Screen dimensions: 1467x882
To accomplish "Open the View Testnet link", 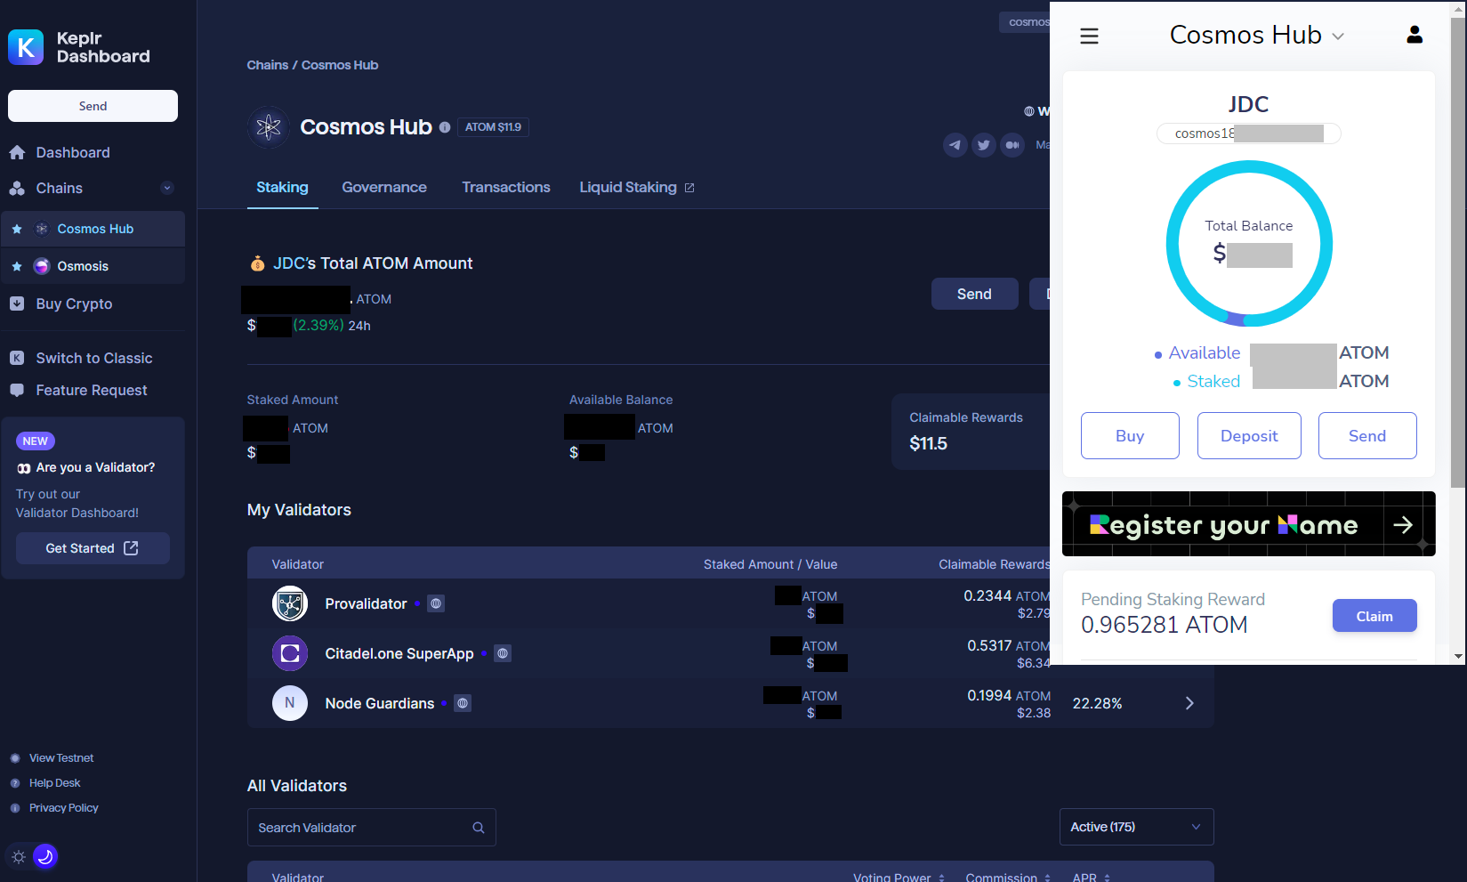I will [61, 758].
